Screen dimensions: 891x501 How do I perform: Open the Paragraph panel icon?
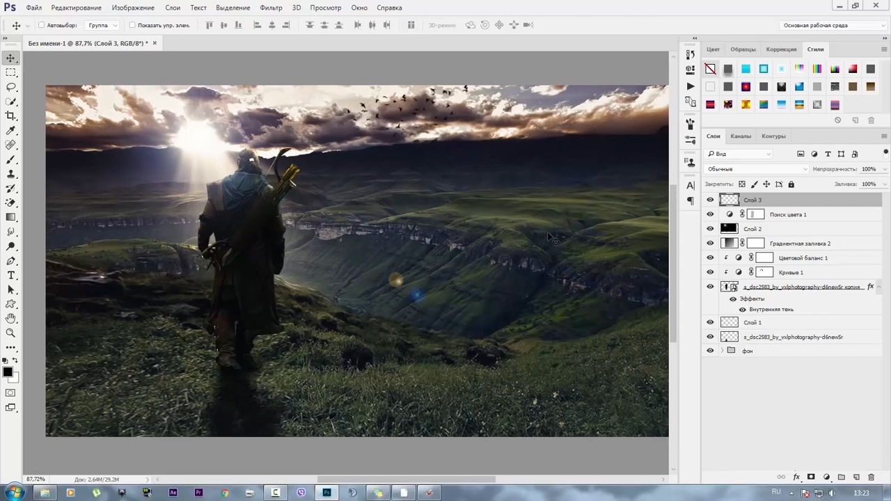point(690,201)
